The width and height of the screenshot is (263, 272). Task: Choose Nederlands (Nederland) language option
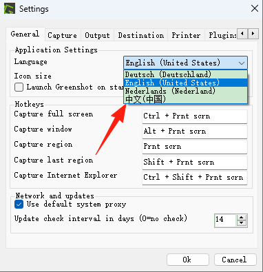click(x=185, y=91)
